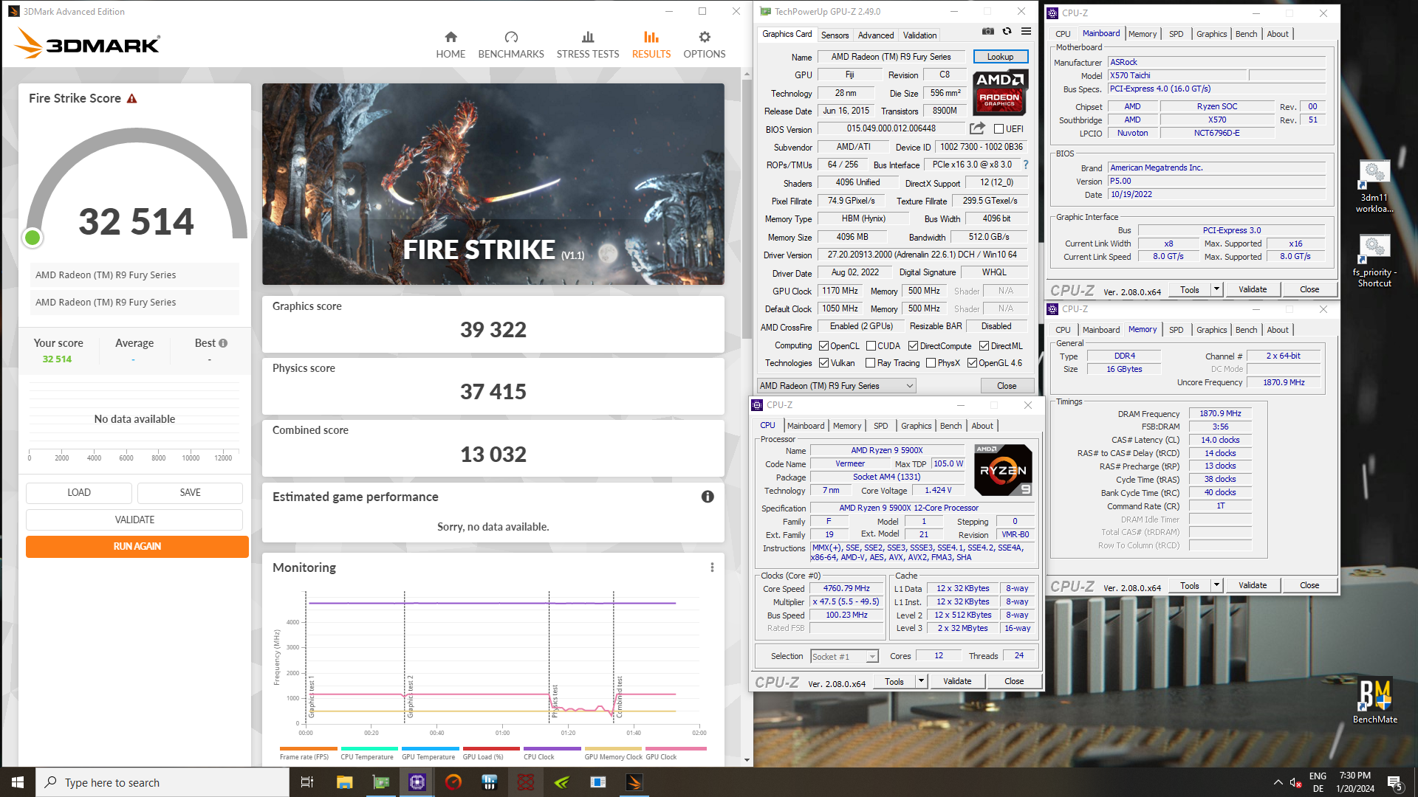1418x797 pixels.
Task: Click the AMD Radeon logo in GPU-Z
Action: 1000,92
